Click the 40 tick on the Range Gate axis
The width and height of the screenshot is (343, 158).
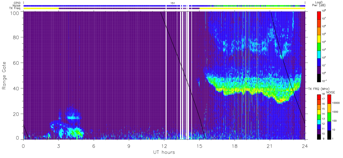point(16,88)
